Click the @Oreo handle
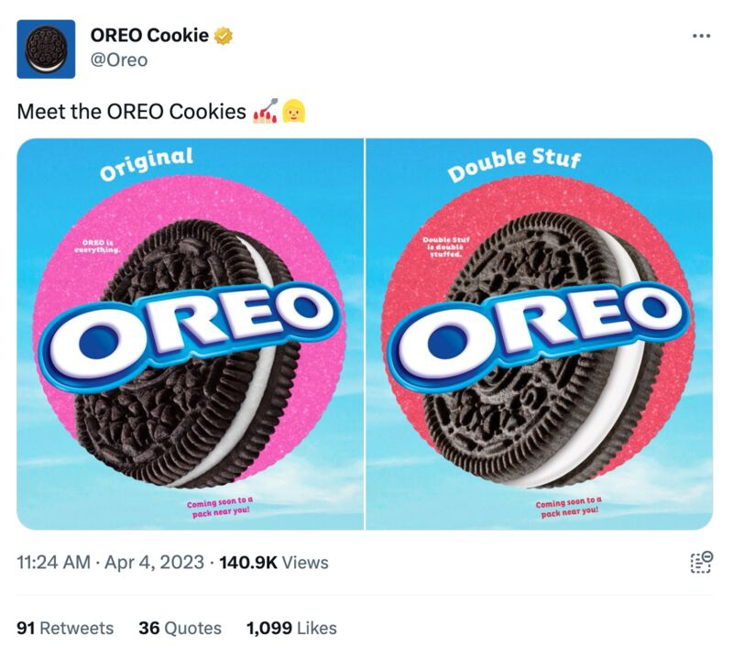The height and width of the screenshot is (658, 733). (x=118, y=60)
